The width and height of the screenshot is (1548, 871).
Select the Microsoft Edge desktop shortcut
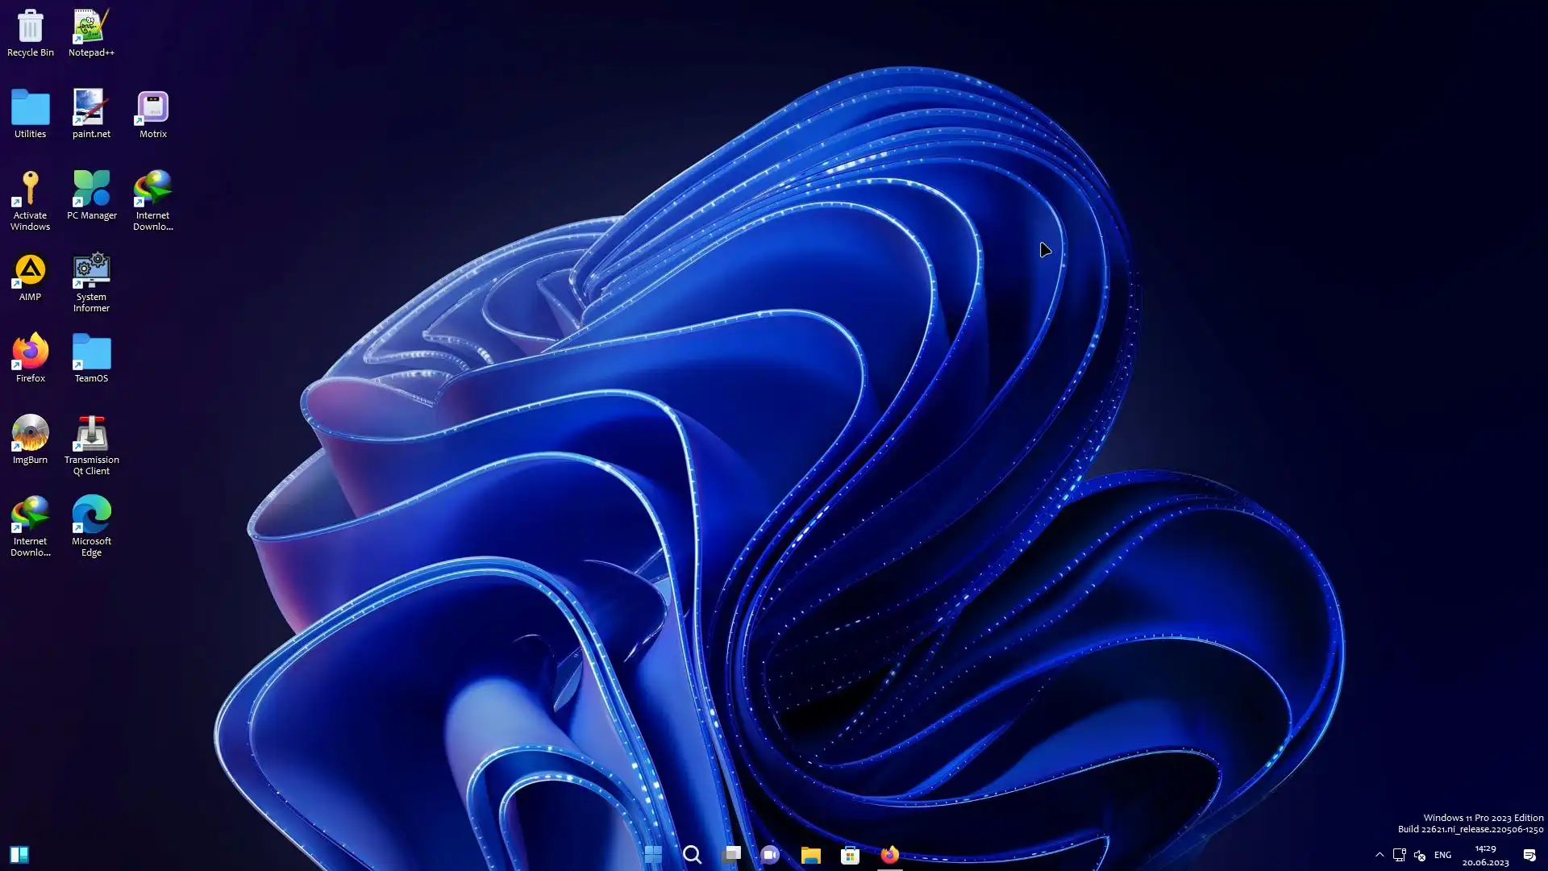91,516
